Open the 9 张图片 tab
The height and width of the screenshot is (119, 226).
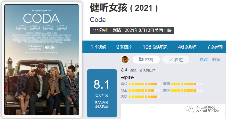(x=124, y=47)
